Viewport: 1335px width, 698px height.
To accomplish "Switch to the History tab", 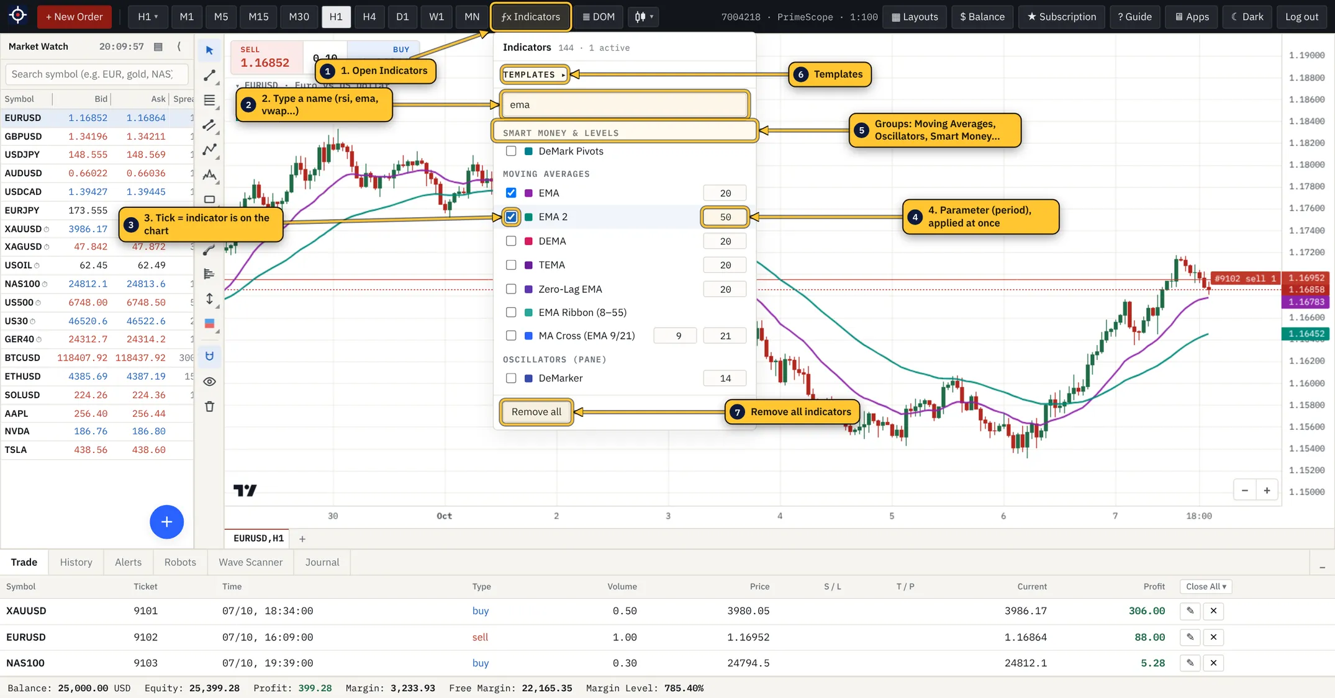I will point(76,562).
